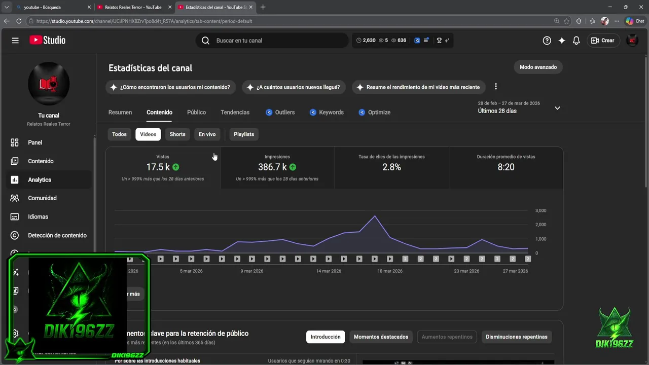Select the Todos content filter chip
The image size is (649, 365).
point(120,134)
